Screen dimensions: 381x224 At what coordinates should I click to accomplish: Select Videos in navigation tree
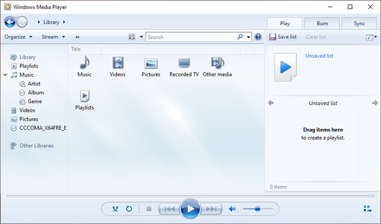point(23,111)
